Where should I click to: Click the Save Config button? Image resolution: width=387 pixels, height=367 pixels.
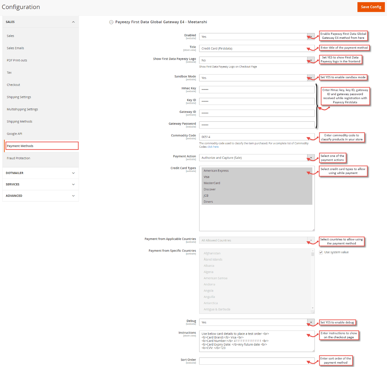pos(371,7)
